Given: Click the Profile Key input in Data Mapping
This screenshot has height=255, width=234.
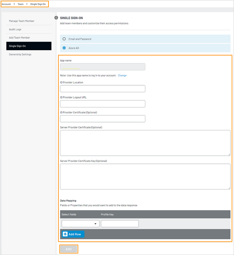Looking at the screenshot, I should coord(120,224).
